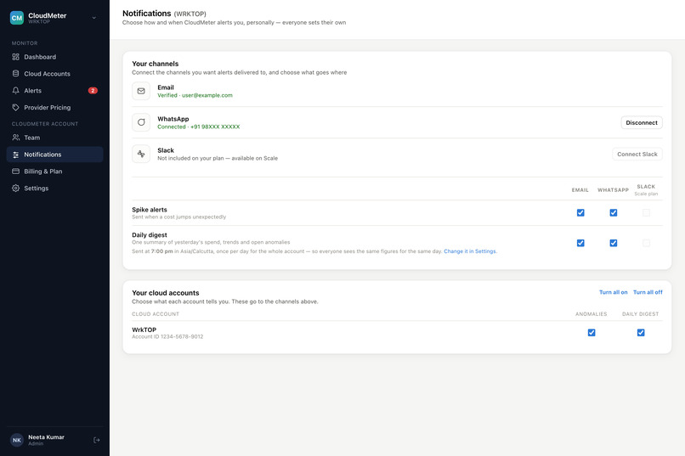Click the WhatsApp channel icon
This screenshot has width=685, height=456.
click(141, 122)
